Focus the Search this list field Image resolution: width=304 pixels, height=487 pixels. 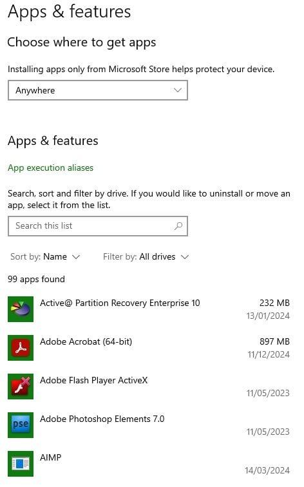pyautogui.click(x=98, y=226)
